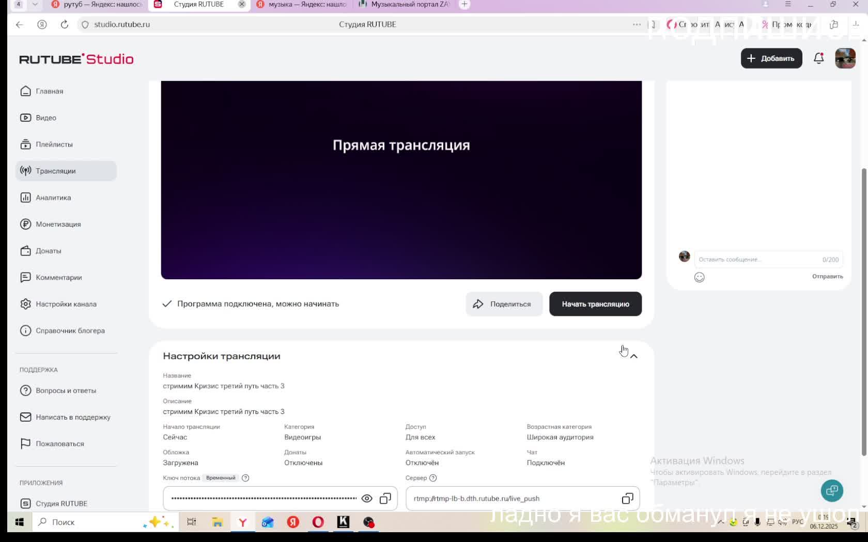
Task: Click the Поделиться button
Action: [504, 304]
